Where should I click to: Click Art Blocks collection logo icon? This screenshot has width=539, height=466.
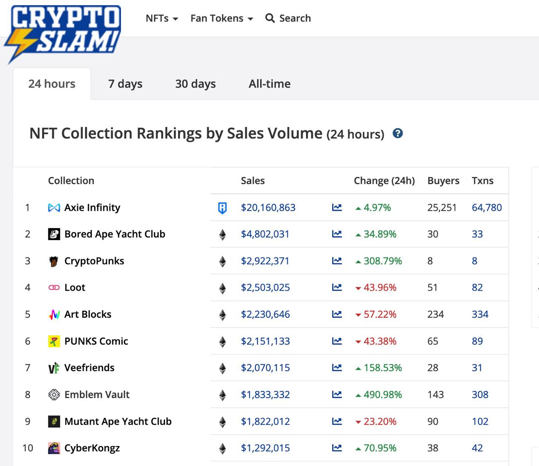click(x=54, y=314)
